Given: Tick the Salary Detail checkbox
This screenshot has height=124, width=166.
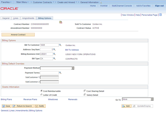Looking at the screenshot, I should [x=85, y=95].
